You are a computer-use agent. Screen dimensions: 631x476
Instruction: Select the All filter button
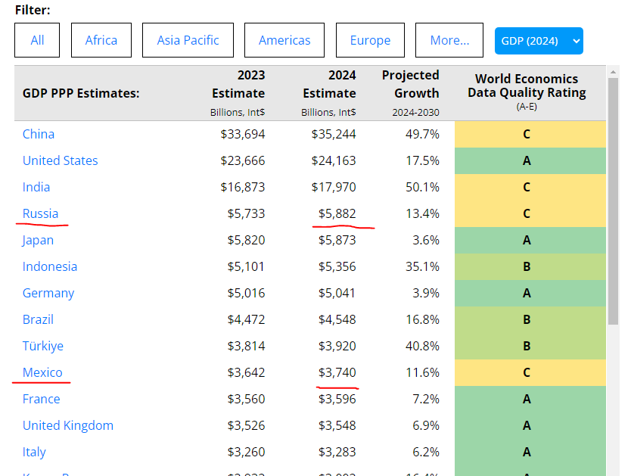pos(37,40)
